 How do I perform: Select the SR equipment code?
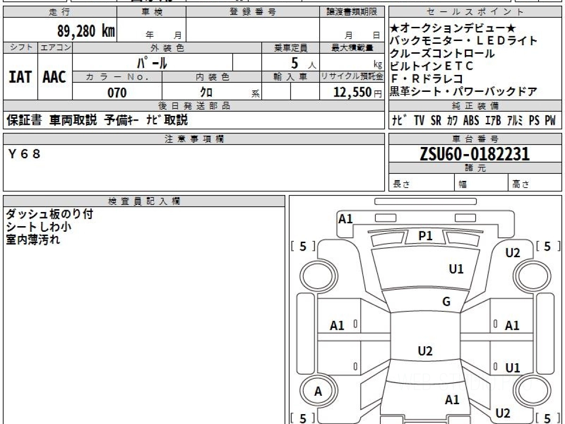click(436, 121)
